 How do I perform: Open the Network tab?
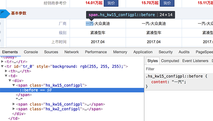(72, 52)
